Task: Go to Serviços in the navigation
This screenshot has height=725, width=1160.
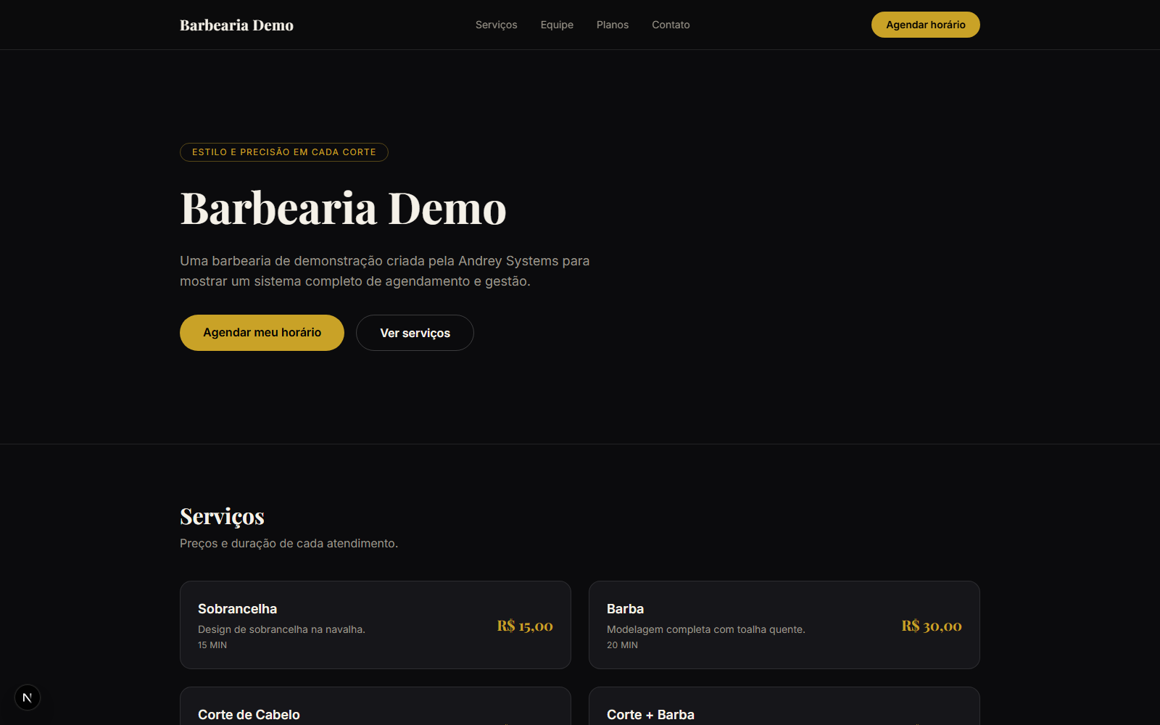Action: (496, 25)
